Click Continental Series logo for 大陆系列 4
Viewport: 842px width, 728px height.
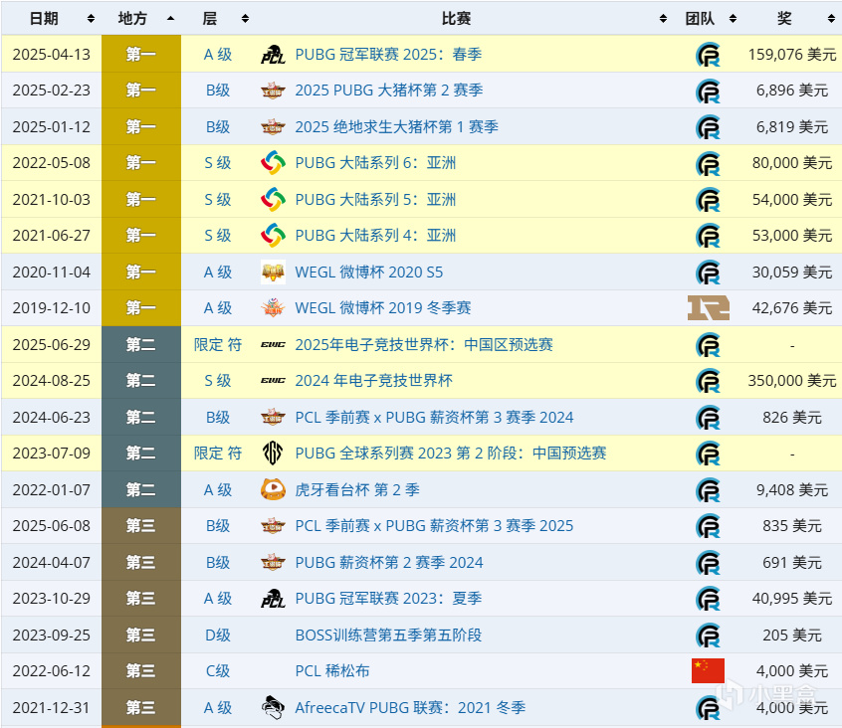273,235
